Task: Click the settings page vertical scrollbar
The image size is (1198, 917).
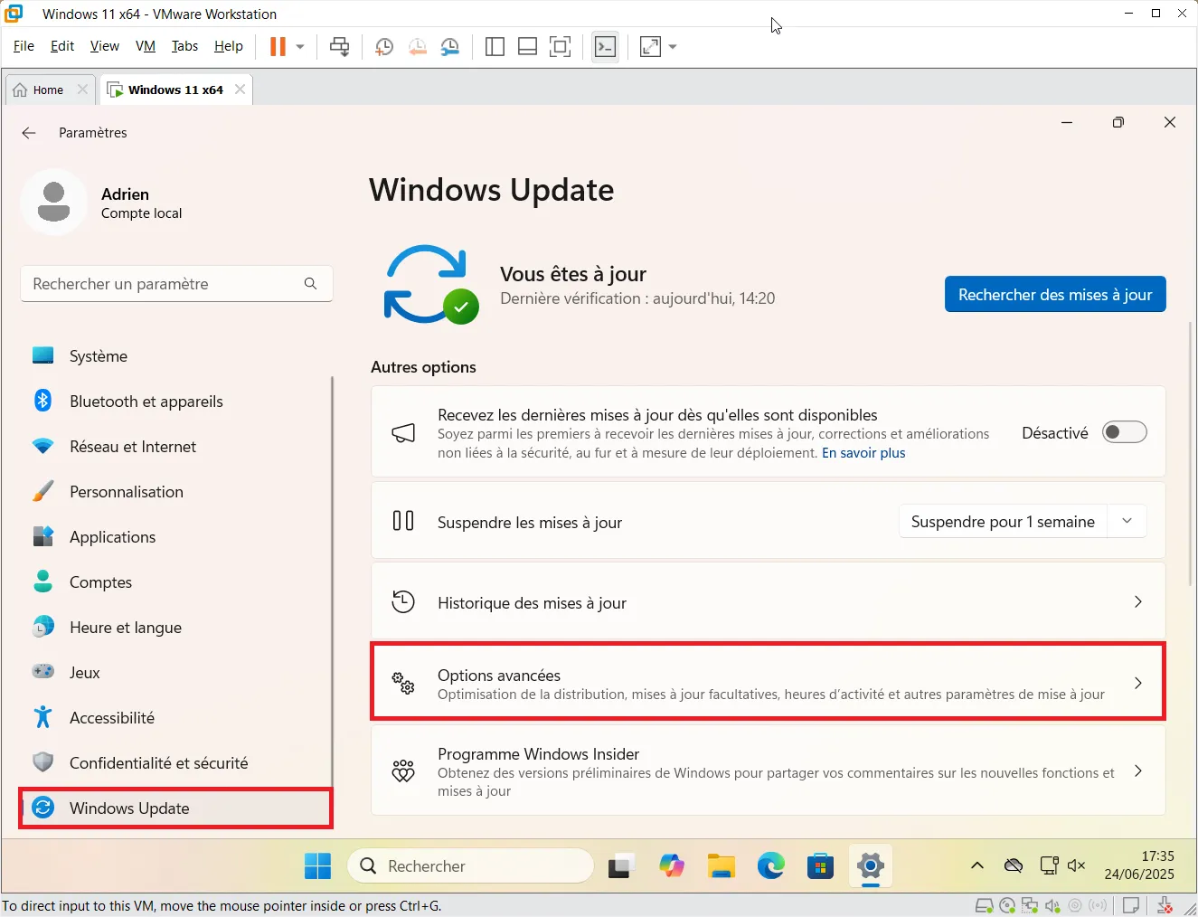Action: [1191, 452]
